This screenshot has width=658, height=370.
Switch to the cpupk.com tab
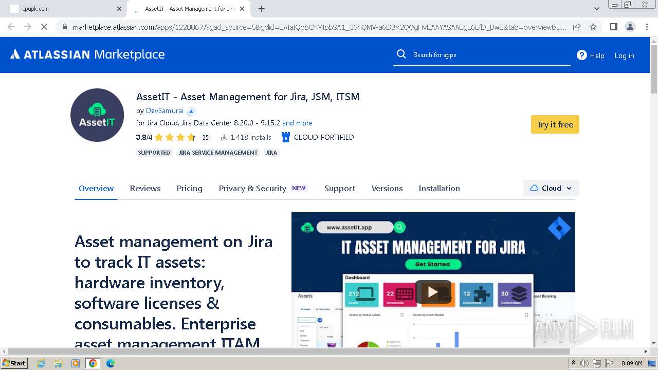[x=64, y=9]
